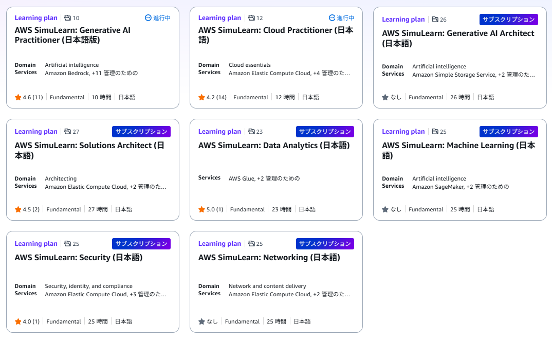Click サブスクリプション badge on Machine Learning card
The image size is (552, 342).
(x=509, y=131)
